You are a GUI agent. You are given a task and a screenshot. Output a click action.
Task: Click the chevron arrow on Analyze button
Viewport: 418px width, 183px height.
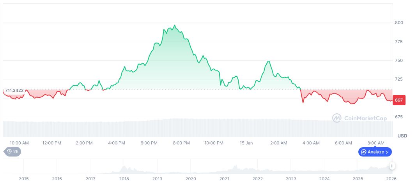[x=387, y=152]
